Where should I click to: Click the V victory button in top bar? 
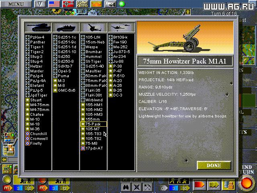click(40, 4)
